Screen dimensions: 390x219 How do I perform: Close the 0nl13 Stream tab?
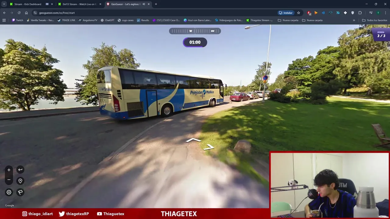(x=100, y=4)
